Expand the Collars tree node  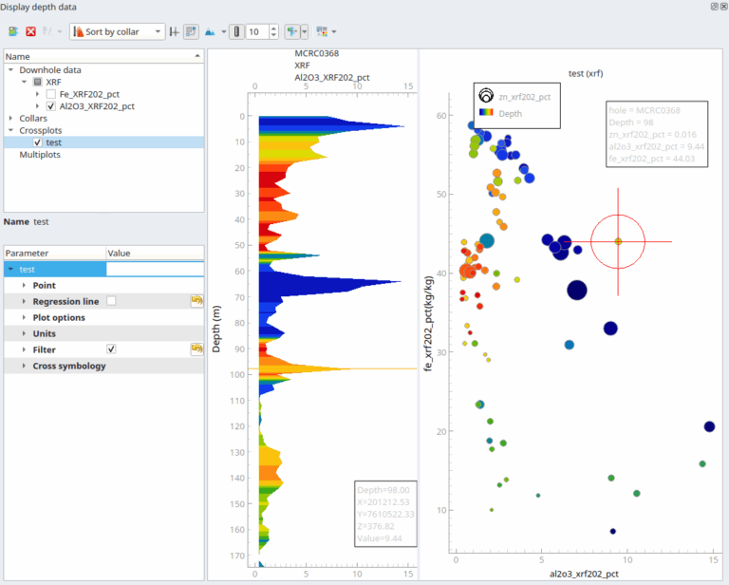10,119
